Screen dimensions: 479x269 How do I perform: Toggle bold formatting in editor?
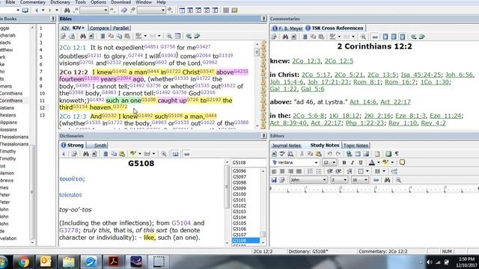344,163
